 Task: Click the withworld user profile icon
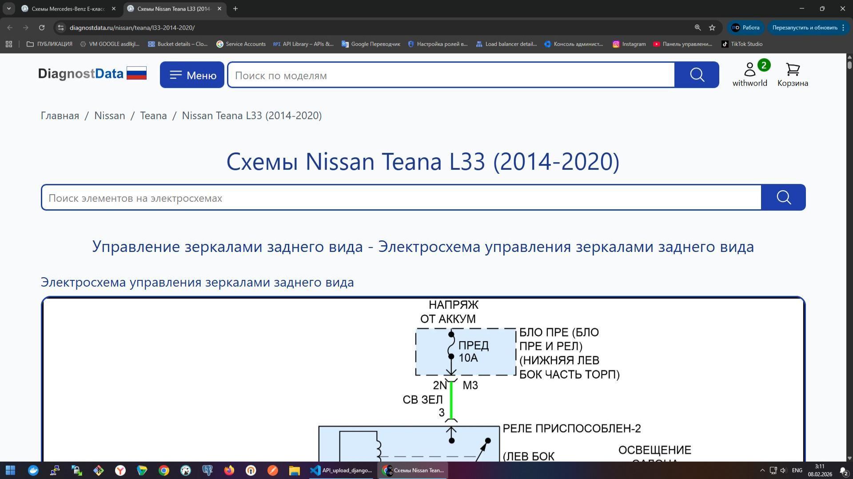tap(749, 70)
